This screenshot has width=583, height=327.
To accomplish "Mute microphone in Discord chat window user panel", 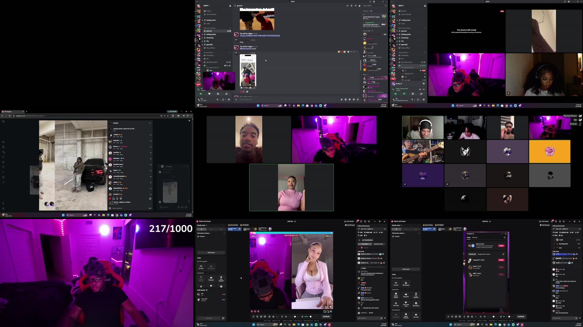I will point(217,99).
